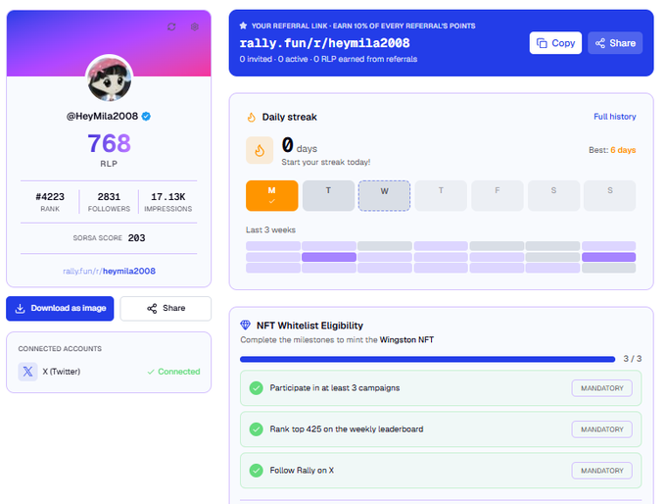665x504 pixels.
Task: Copy the referral link
Action: coord(555,43)
